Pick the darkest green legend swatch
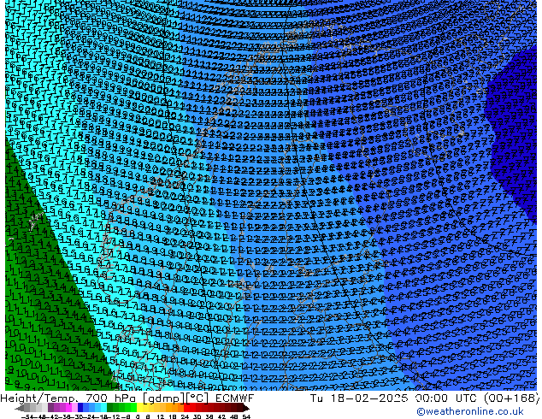 110,408
